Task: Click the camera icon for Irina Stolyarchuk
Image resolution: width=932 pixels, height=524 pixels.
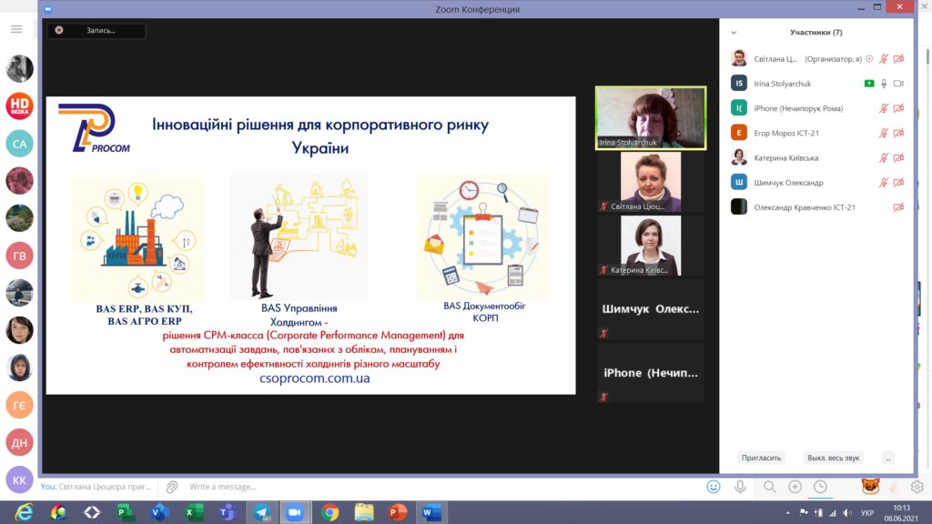Action: coord(898,84)
